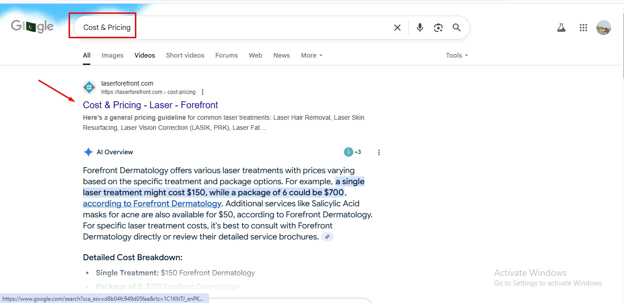
Task: Click the magnifying glass search button
Action: pos(456,28)
